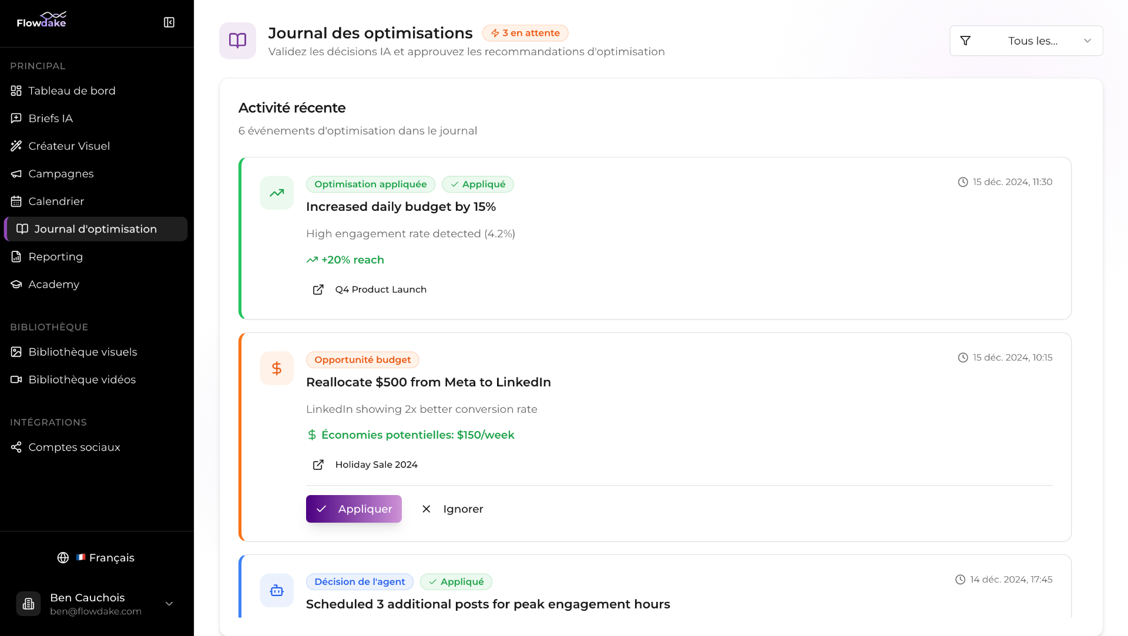Click the funnel filter icon
Viewport: 1128px width, 636px height.
tap(965, 41)
